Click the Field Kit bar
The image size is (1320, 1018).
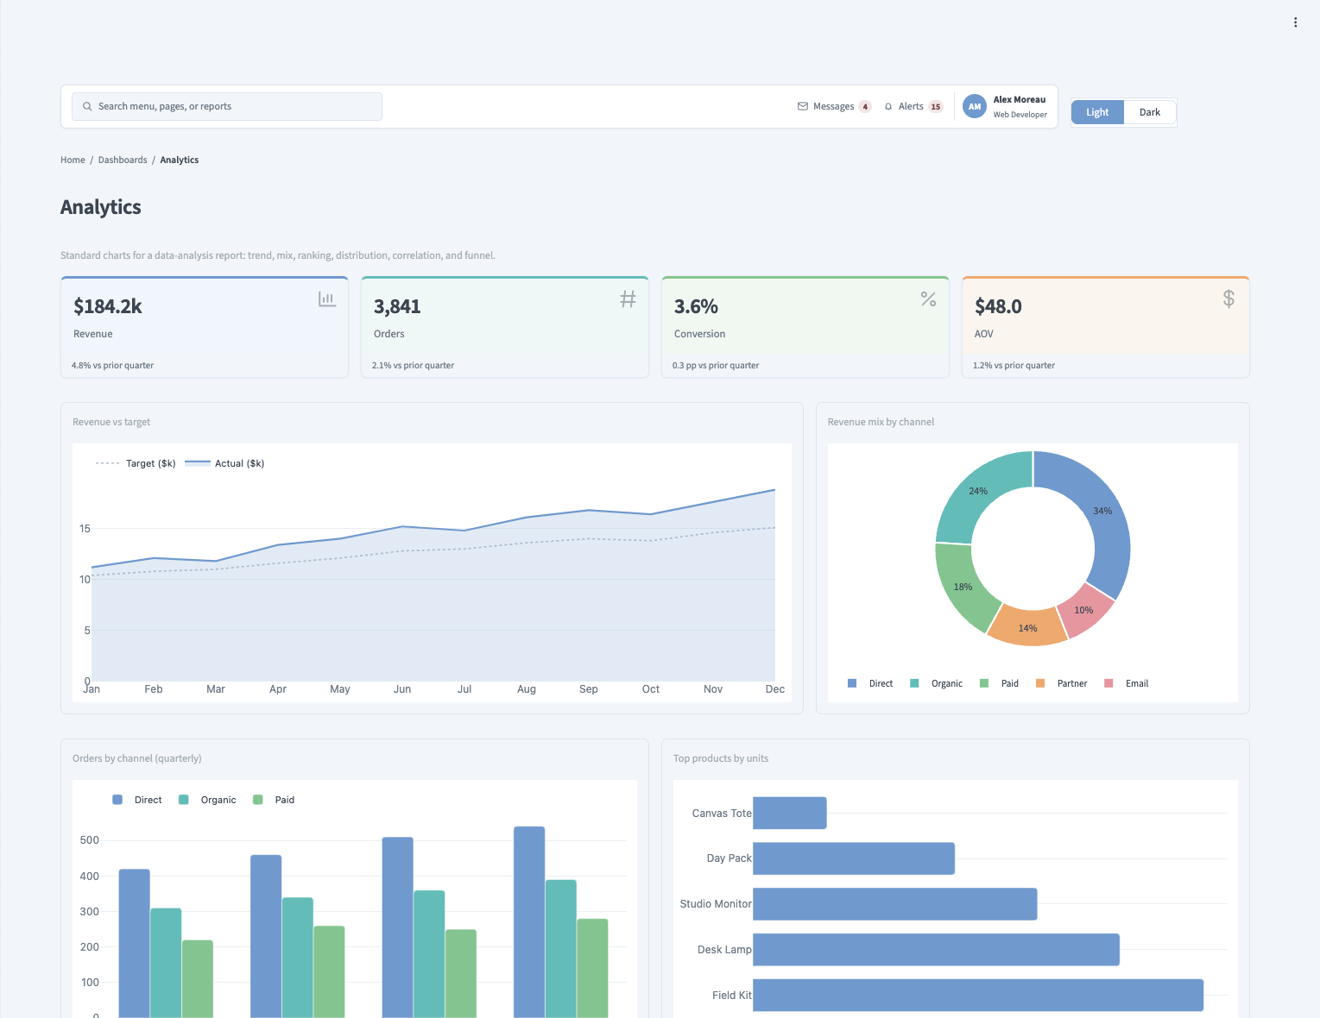pos(978,995)
